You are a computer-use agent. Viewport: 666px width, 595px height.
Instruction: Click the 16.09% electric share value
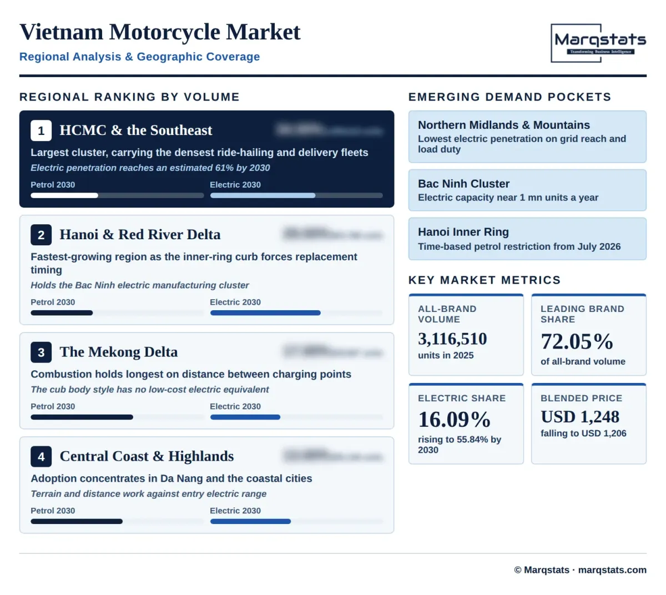[x=454, y=420]
